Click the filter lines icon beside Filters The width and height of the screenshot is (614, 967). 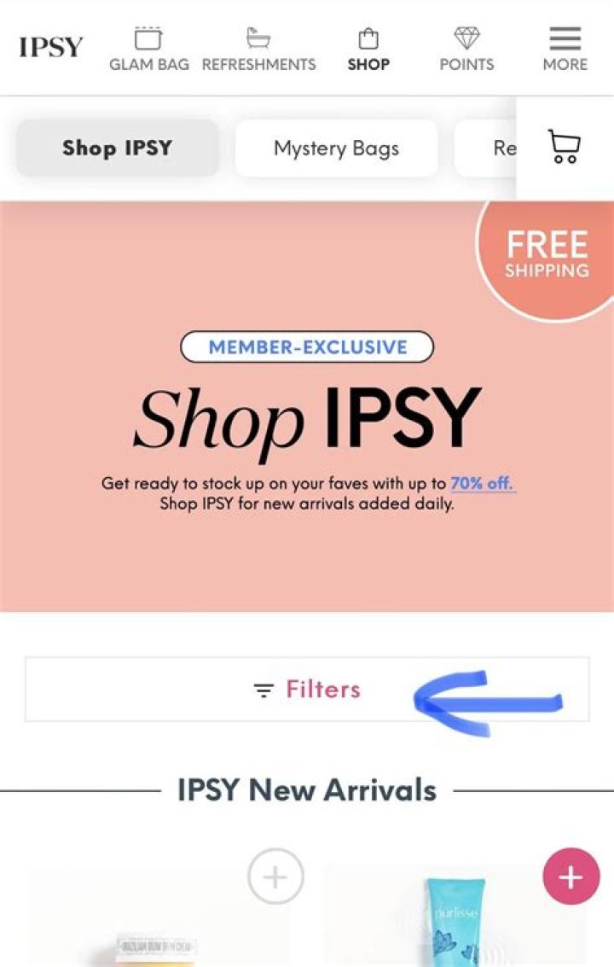[264, 690]
